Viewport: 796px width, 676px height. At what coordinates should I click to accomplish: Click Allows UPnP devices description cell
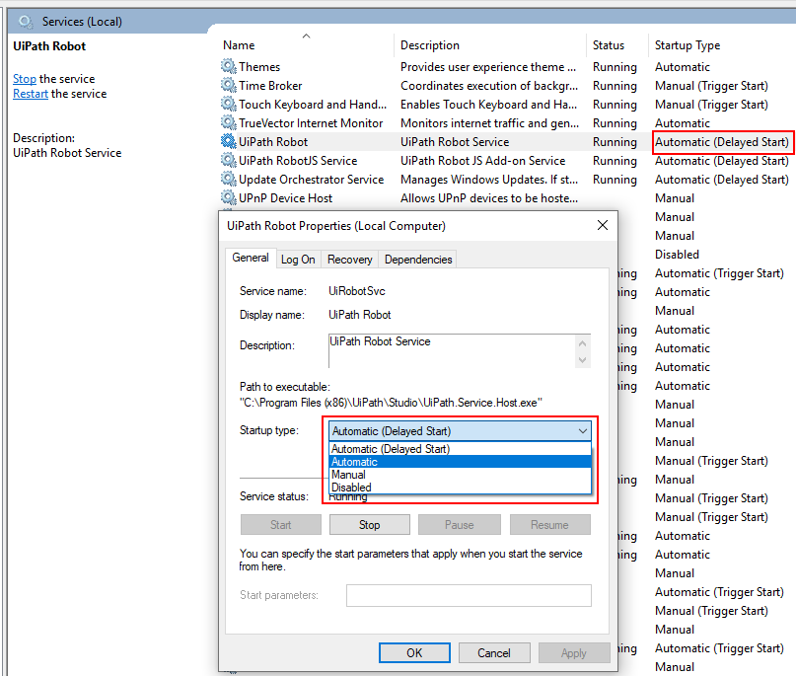point(489,198)
